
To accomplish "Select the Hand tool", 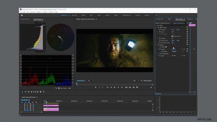I will pyautogui.click(x=41, y=92).
